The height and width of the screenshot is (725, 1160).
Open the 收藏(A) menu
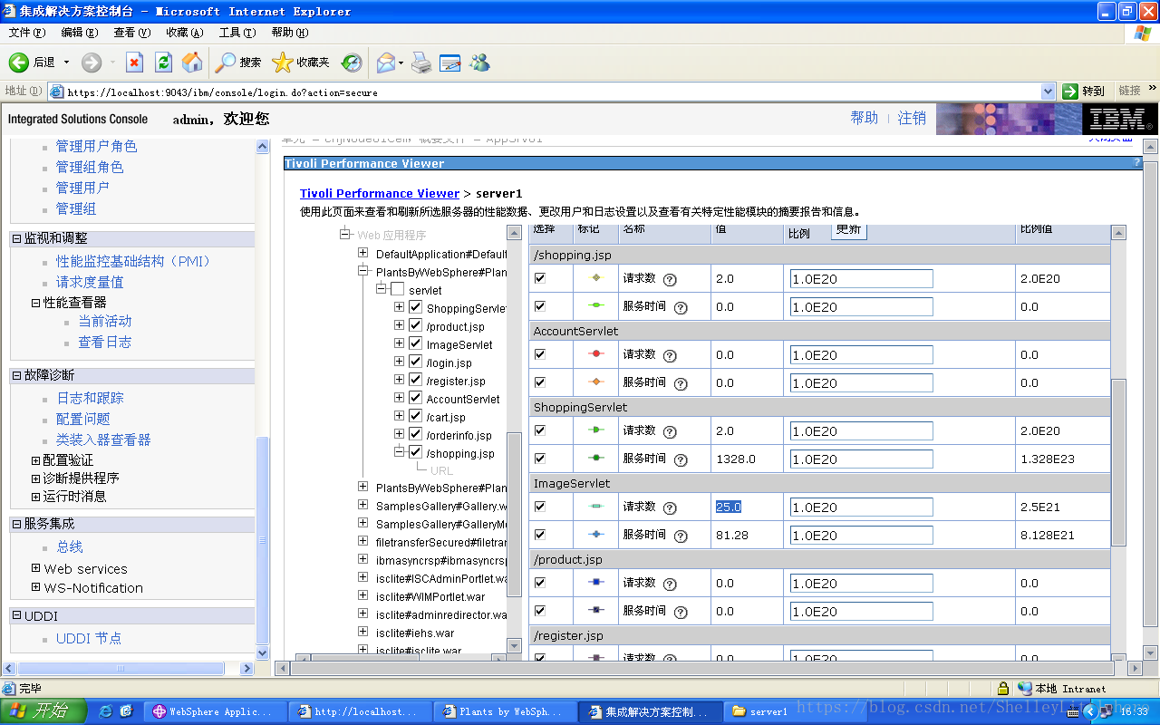pyautogui.click(x=185, y=33)
